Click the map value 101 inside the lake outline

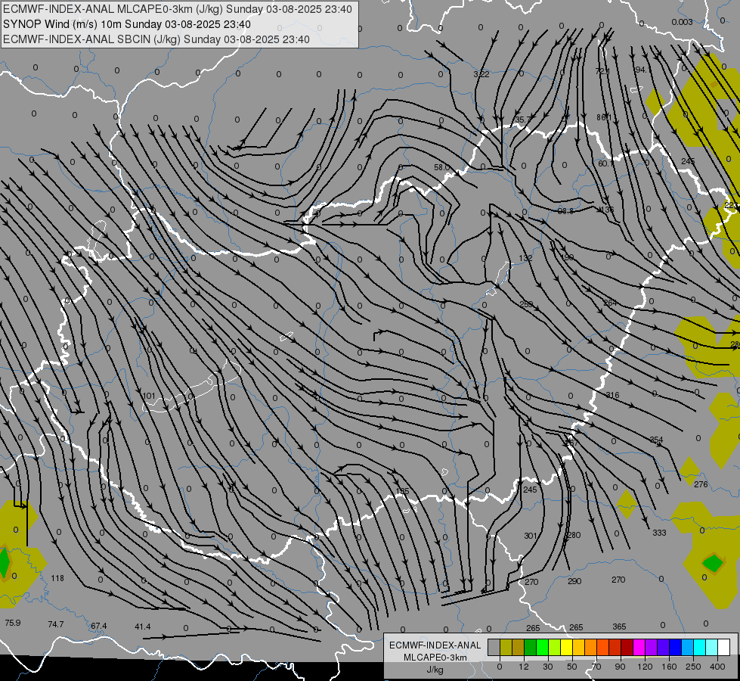pos(149,396)
